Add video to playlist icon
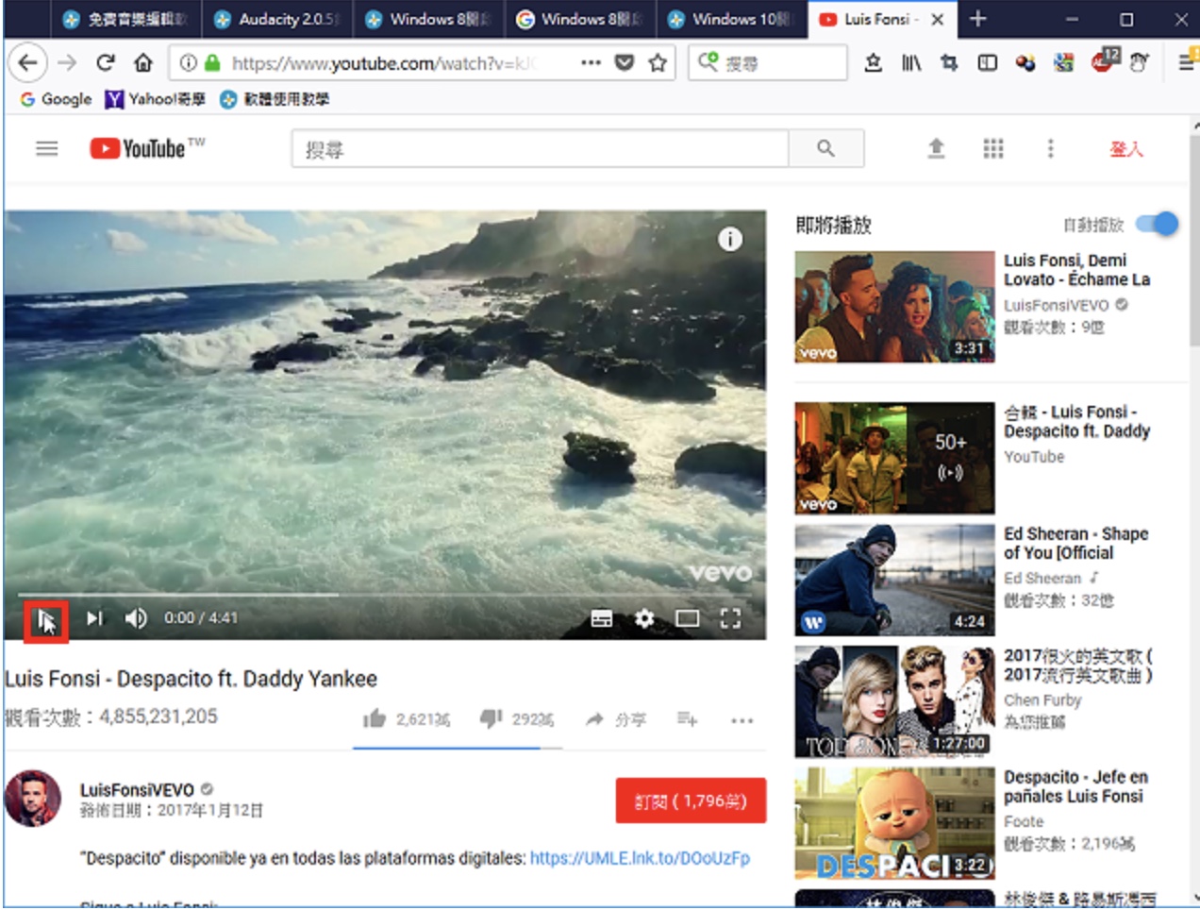1200x910 pixels. pyautogui.click(x=687, y=719)
